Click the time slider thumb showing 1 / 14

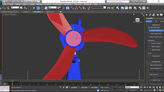click(x=12, y=81)
